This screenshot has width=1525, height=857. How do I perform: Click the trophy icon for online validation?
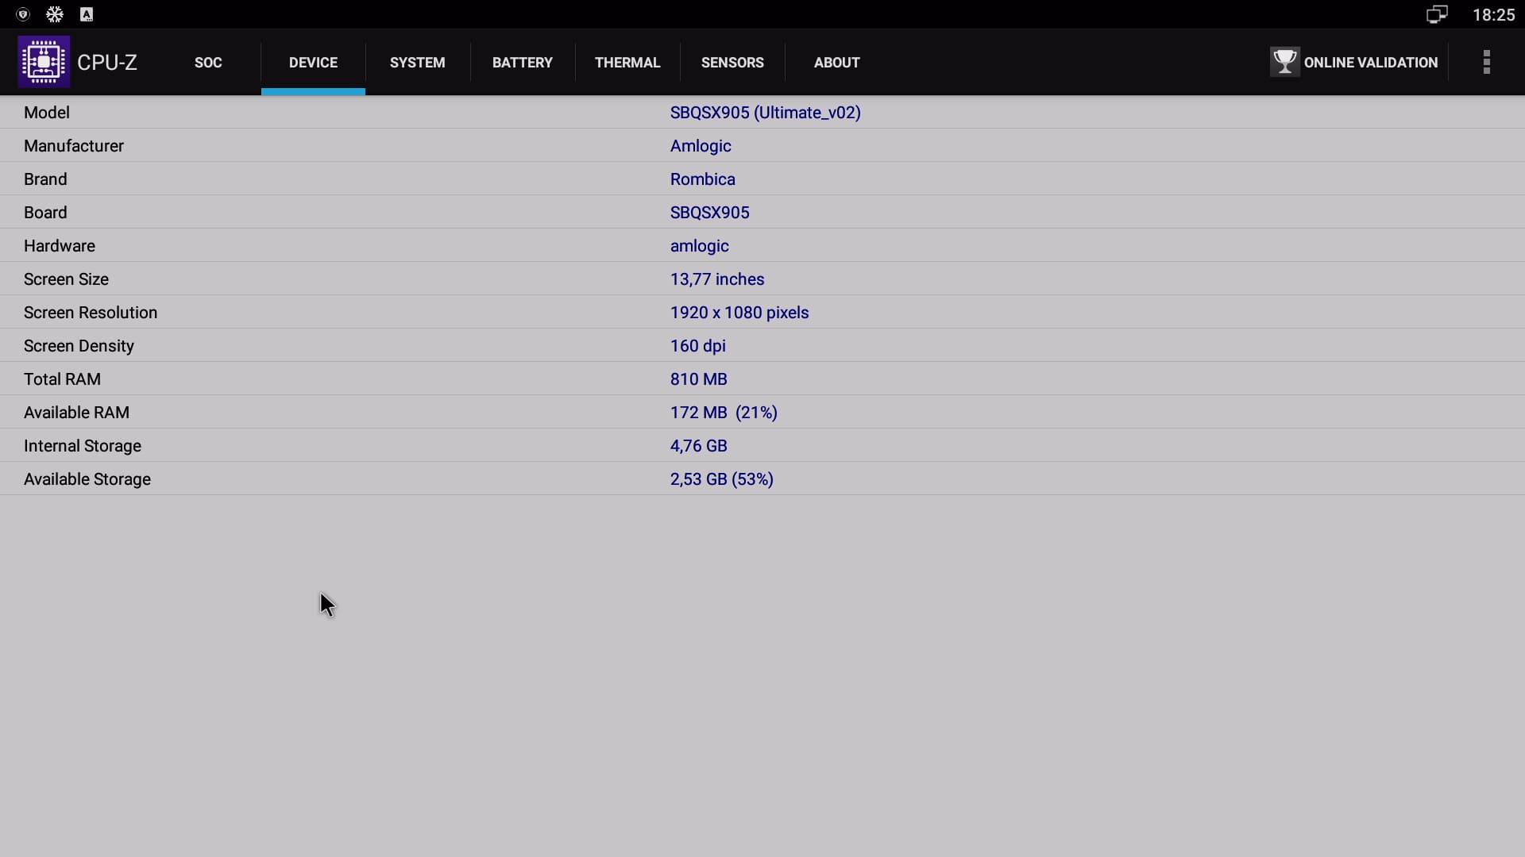(x=1284, y=62)
